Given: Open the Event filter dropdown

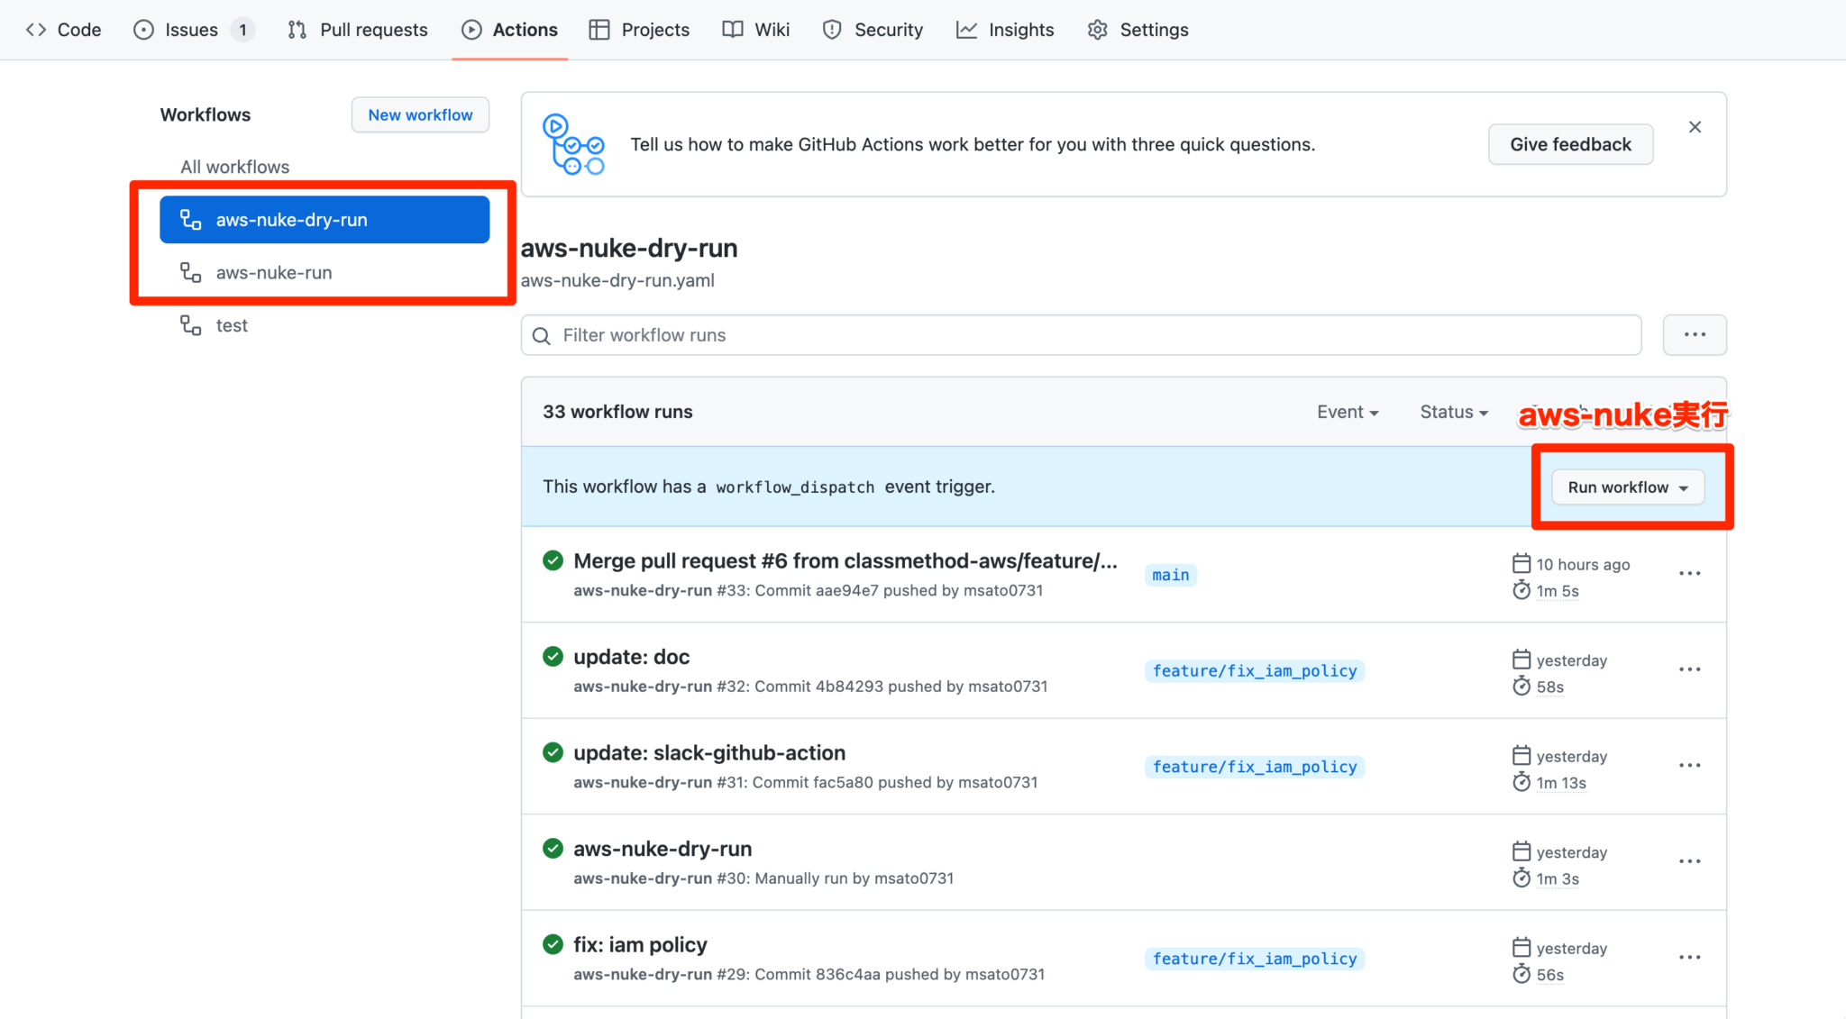Looking at the screenshot, I should 1347,412.
